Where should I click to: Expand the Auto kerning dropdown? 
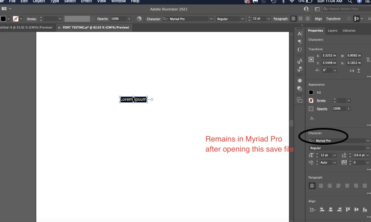pos(335,163)
